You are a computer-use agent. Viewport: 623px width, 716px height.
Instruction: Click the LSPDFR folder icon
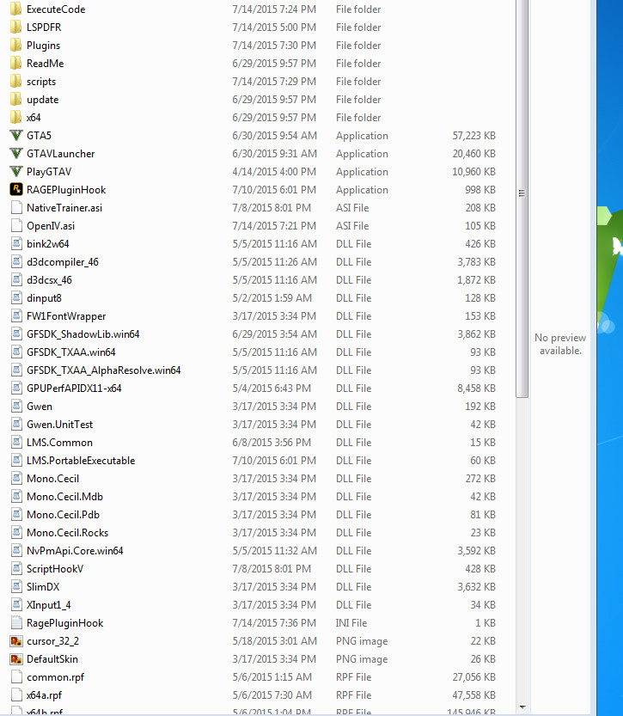[16, 27]
